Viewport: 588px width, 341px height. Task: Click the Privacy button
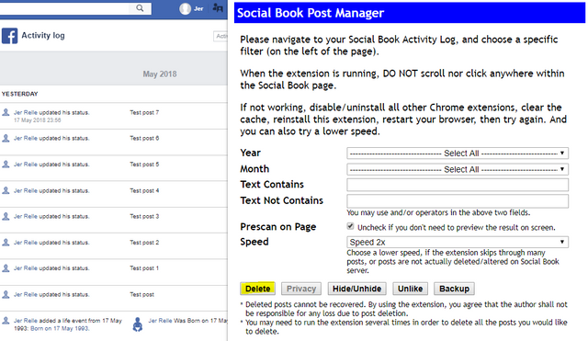click(301, 289)
